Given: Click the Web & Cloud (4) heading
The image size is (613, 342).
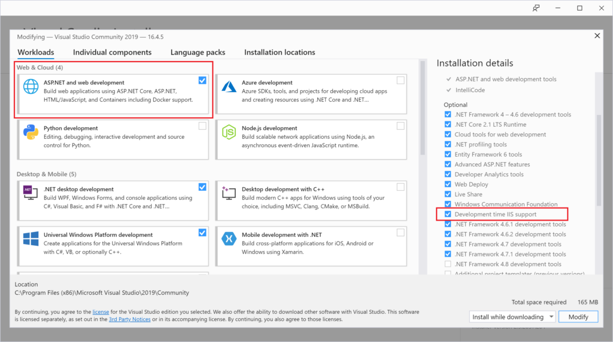Looking at the screenshot, I should 40,68.
